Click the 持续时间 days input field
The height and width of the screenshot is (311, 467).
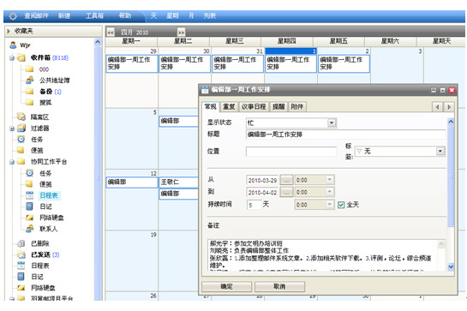[x=254, y=205]
